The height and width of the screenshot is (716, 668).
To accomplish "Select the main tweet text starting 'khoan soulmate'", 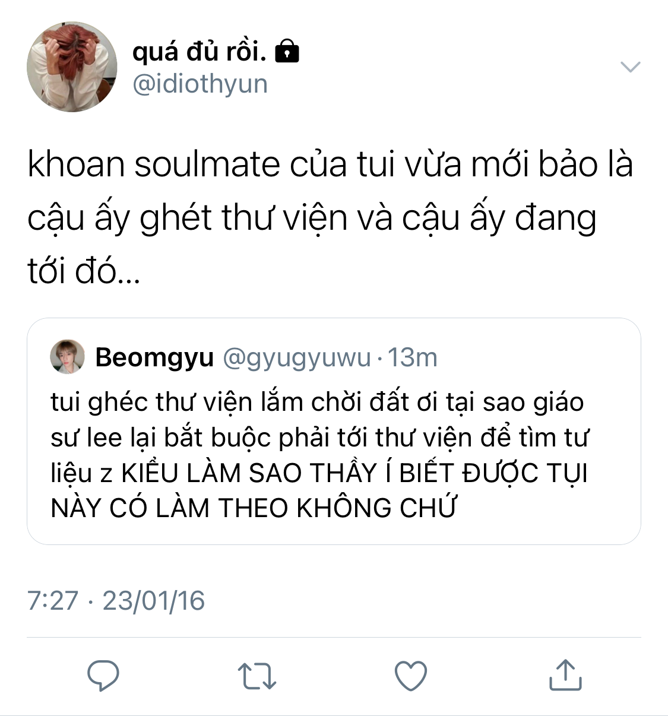I will [x=330, y=217].
